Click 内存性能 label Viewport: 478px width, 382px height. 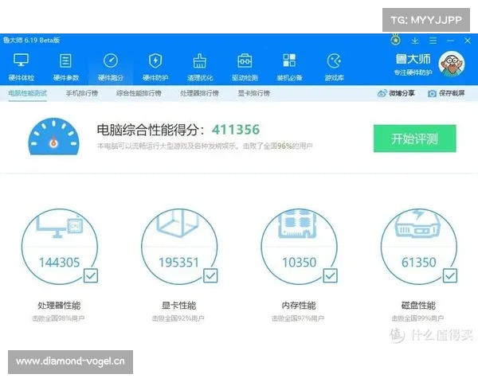299,306
